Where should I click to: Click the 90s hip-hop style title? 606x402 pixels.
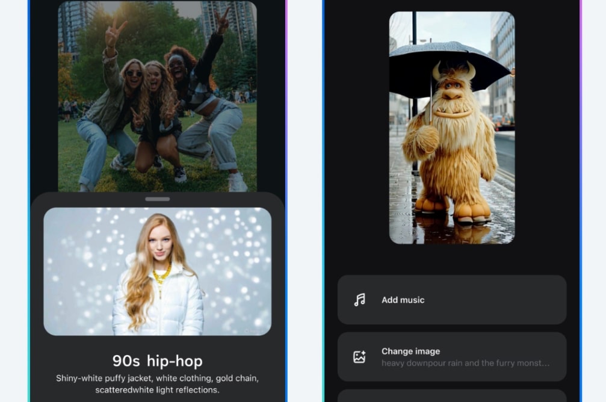(x=156, y=361)
